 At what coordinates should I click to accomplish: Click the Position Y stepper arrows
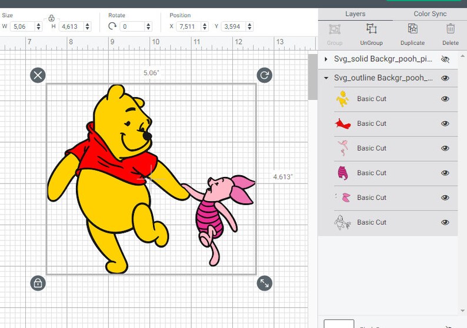(x=249, y=26)
